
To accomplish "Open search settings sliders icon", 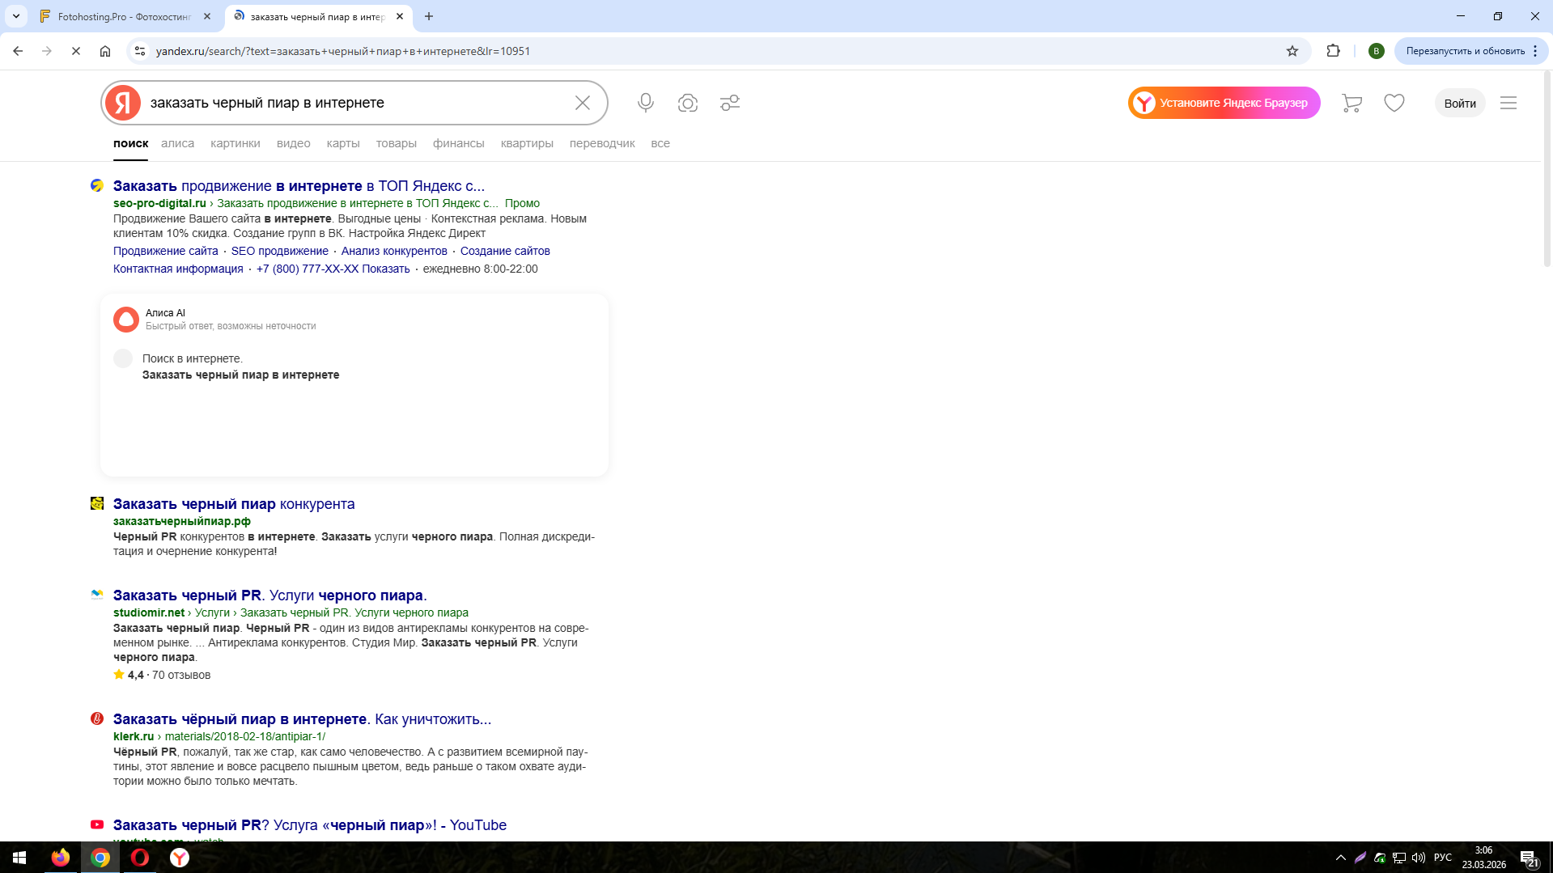I will (x=730, y=103).
